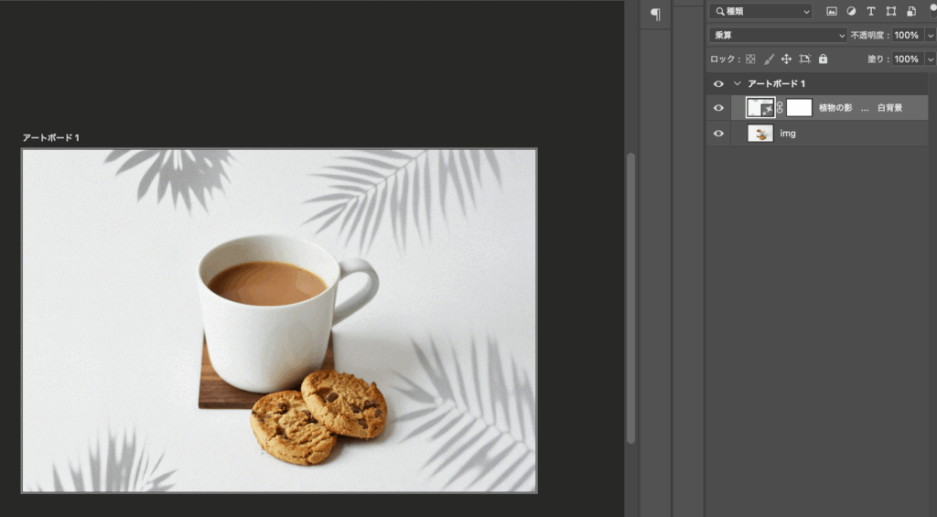
Task: Click the lock position move icon
Action: pos(786,59)
